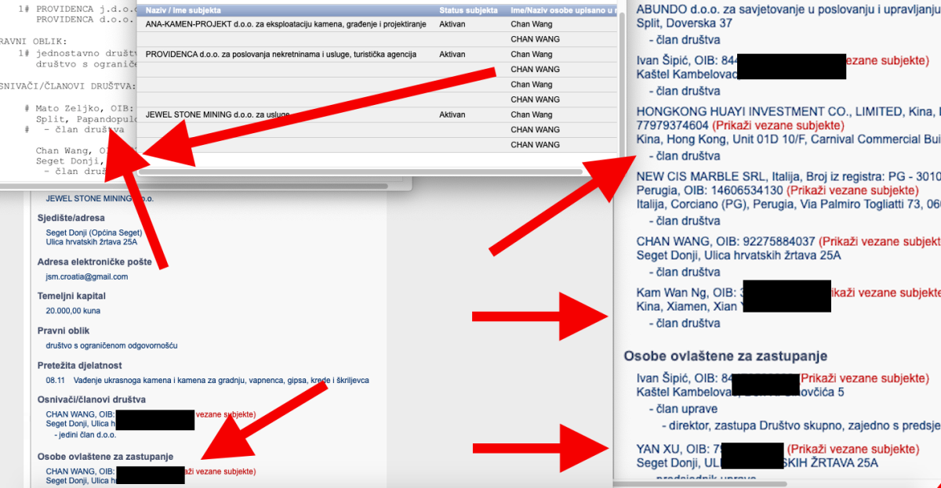Click 'Chan Wang' in the ANA-KAMEN-PROJEKT row
This screenshot has width=941, height=488.
click(x=532, y=24)
